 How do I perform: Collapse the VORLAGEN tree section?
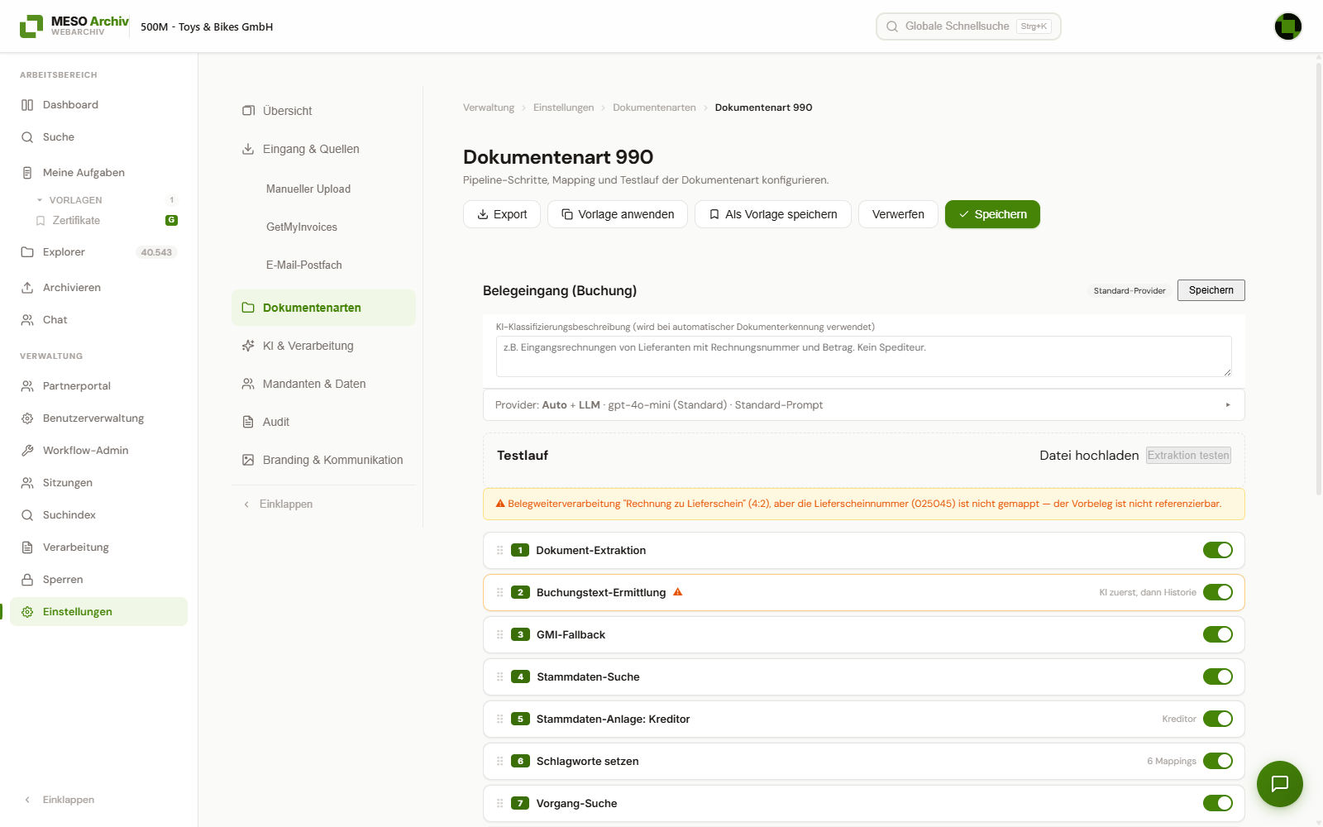pyautogui.click(x=40, y=200)
